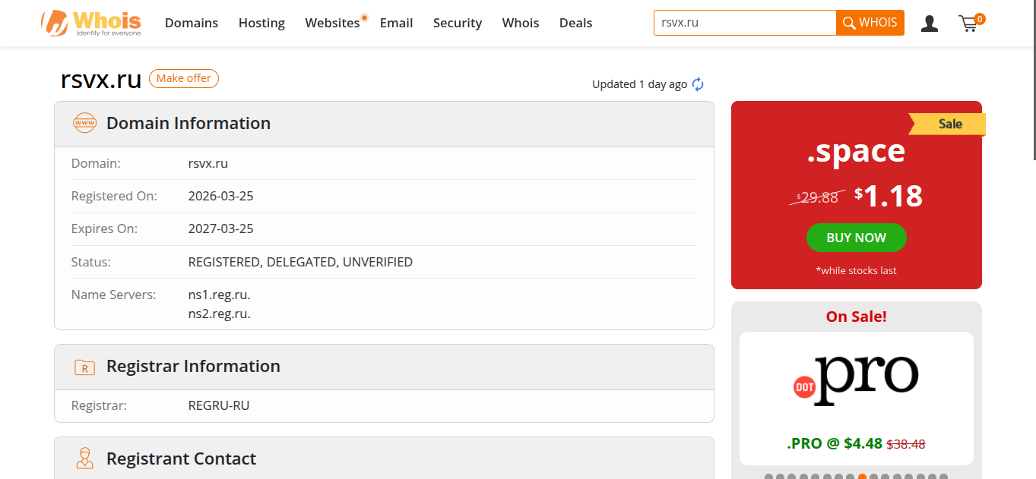Click the 'Expires On:' label
Image resolution: width=1036 pixels, height=479 pixels.
coord(105,228)
